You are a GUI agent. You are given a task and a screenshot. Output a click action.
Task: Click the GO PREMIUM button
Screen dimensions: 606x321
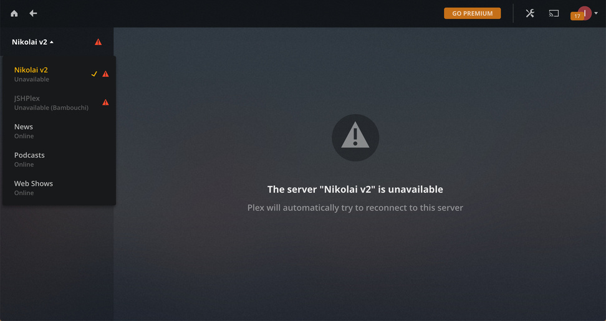click(x=473, y=13)
